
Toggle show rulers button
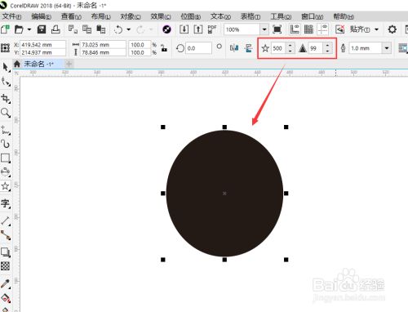click(295, 29)
